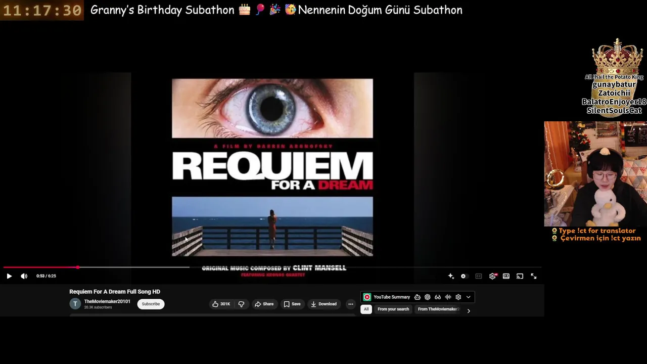
Task: Open the sparkle AI feature icon
Action: click(x=451, y=276)
